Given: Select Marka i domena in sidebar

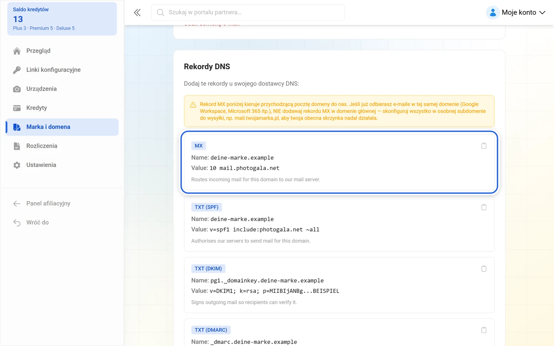Looking at the screenshot, I should (x=62, y=127).
